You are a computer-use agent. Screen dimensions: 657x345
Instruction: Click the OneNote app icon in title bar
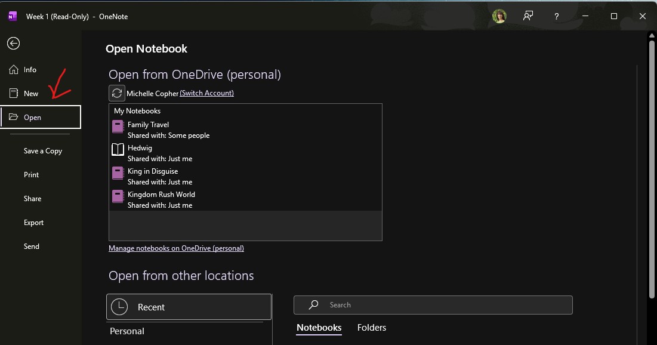13,16
